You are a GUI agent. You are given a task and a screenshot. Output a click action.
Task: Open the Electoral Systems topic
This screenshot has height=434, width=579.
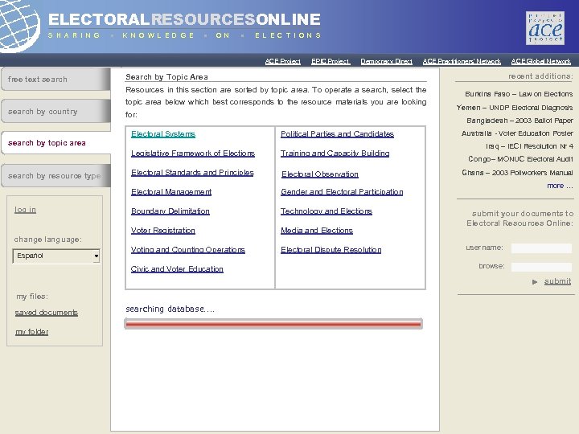163,134
